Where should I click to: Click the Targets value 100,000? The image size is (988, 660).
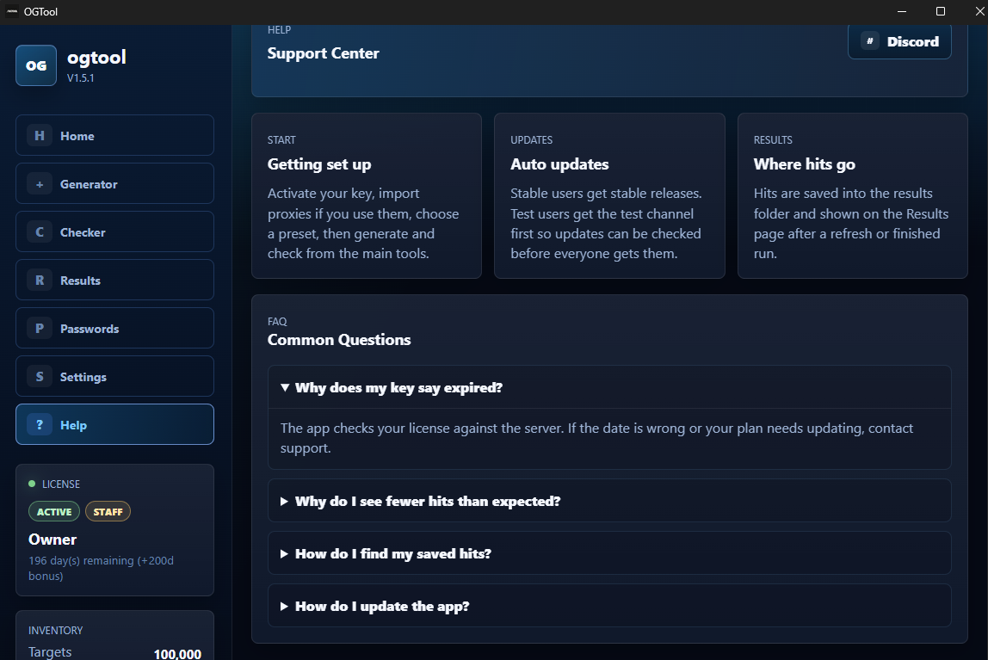177,654
